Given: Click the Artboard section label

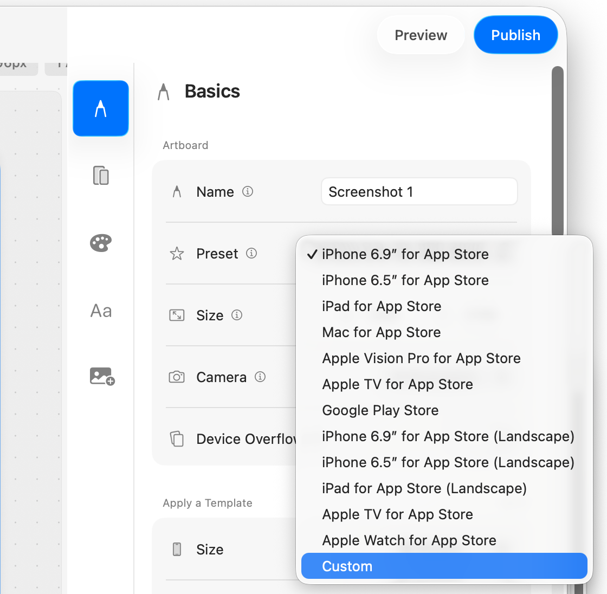Looking at the screenshot, I should [x=185, y=145].
